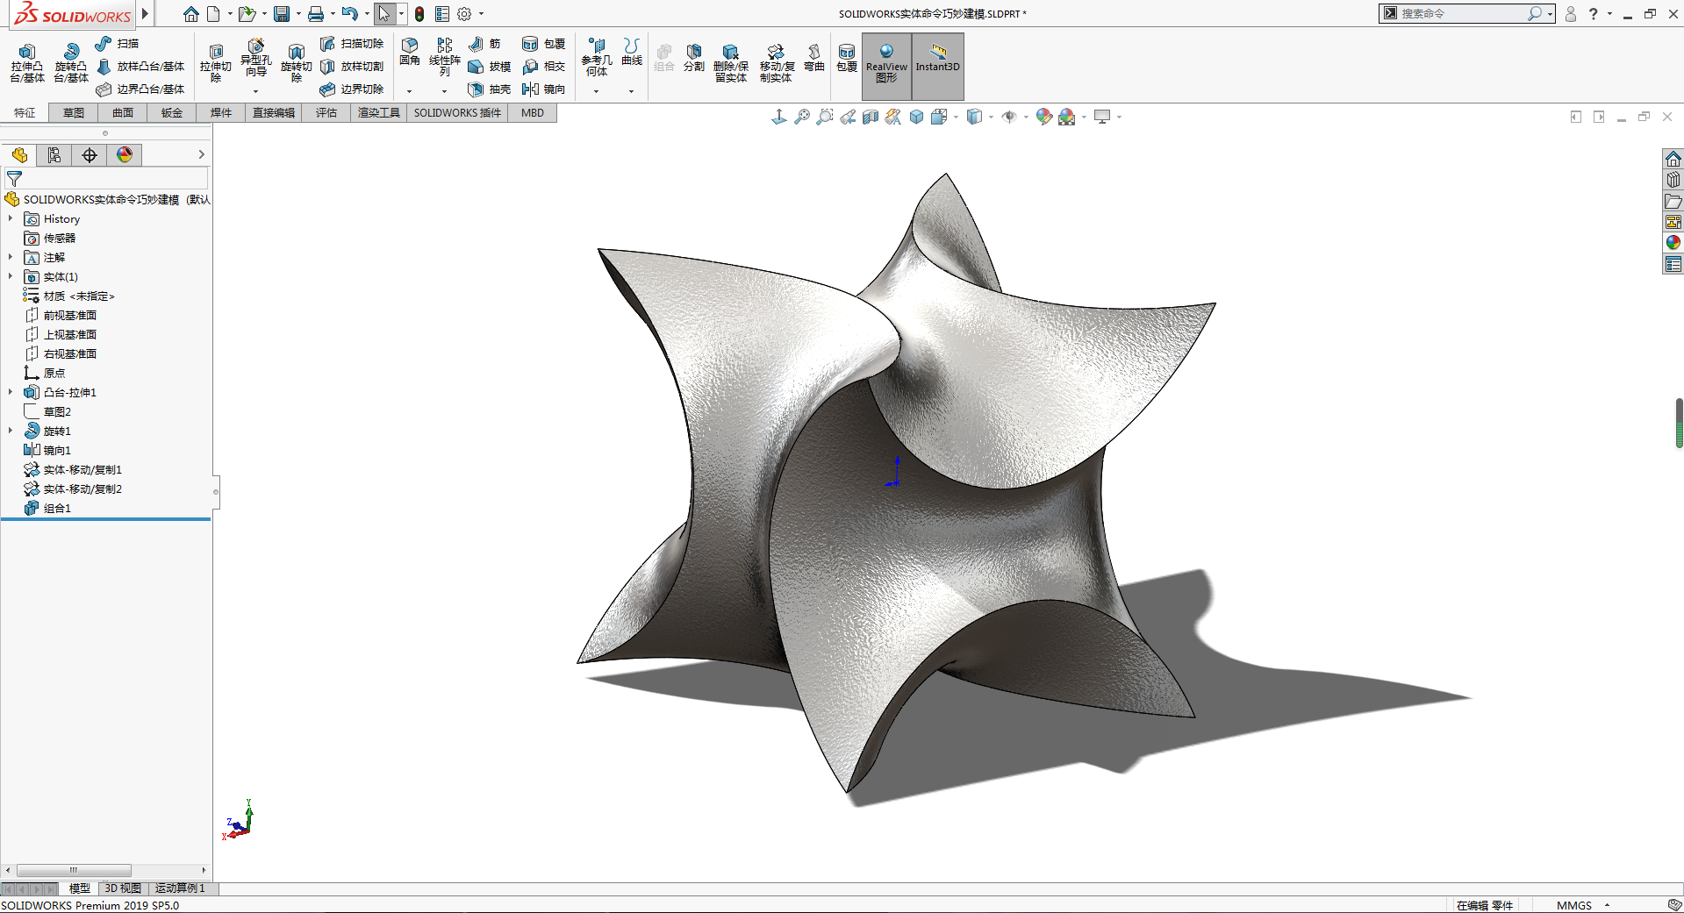Open the Reference Geometry (参考几何体) tool
The image size is (1684, 913).
click(597, 57)
